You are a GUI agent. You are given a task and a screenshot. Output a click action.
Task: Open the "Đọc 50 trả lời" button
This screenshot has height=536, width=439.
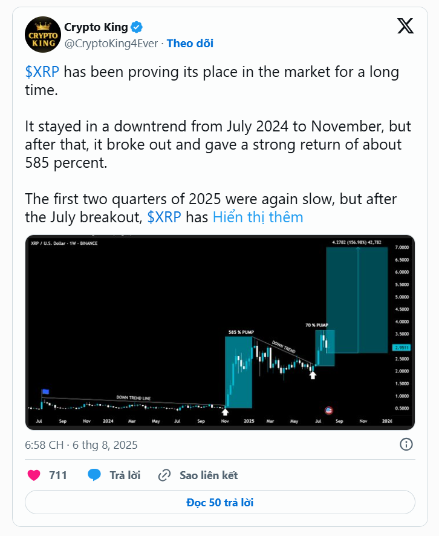coord(219,502)
